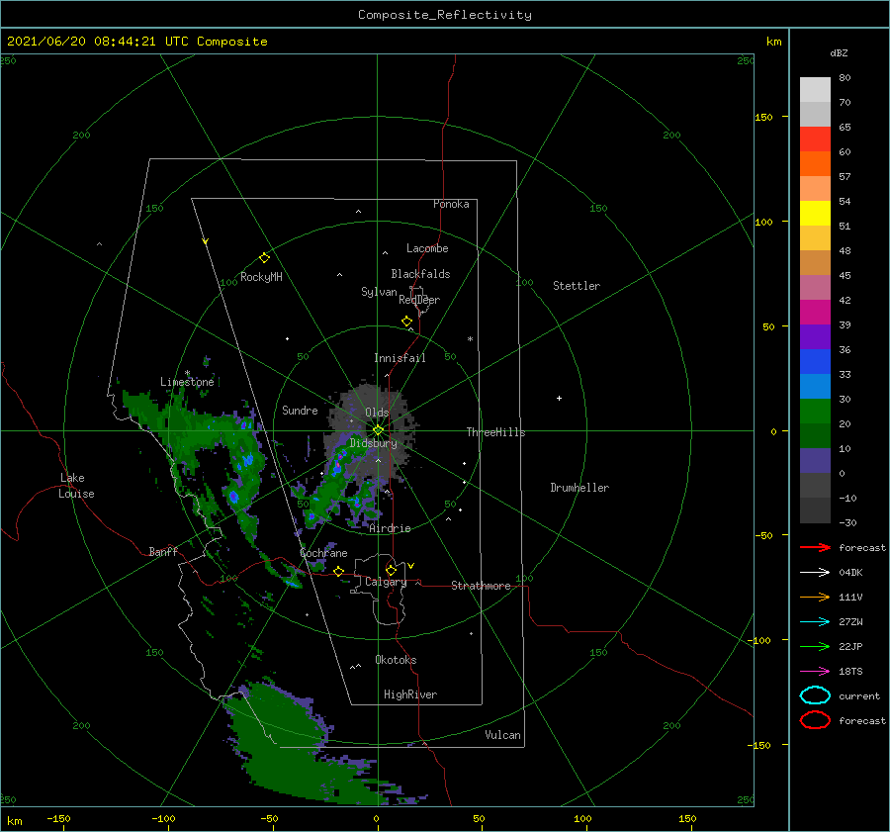This screenshot has height=832, width=890.
Task: Click the white plus marker west of Drumheller
Action: (559, 398)
